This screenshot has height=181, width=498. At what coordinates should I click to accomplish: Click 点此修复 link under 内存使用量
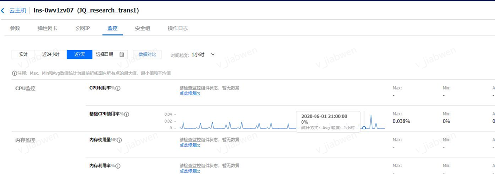188,145
